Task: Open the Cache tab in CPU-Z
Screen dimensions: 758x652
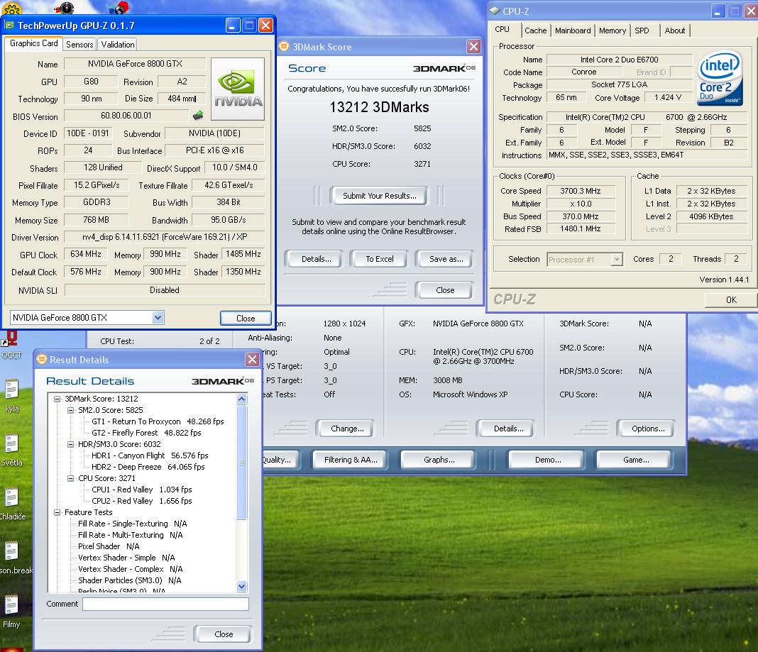Action: click(536, 31)
